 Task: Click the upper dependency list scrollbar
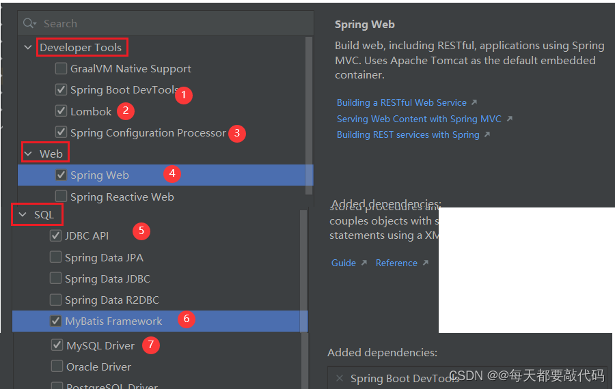tap(309, 116)
